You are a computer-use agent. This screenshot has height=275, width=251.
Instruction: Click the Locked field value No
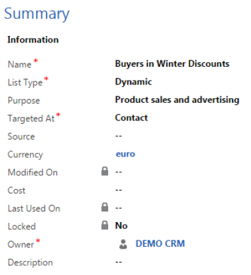(121, 226)
